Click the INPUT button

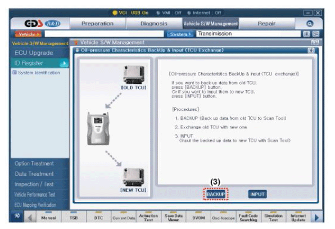257,194
